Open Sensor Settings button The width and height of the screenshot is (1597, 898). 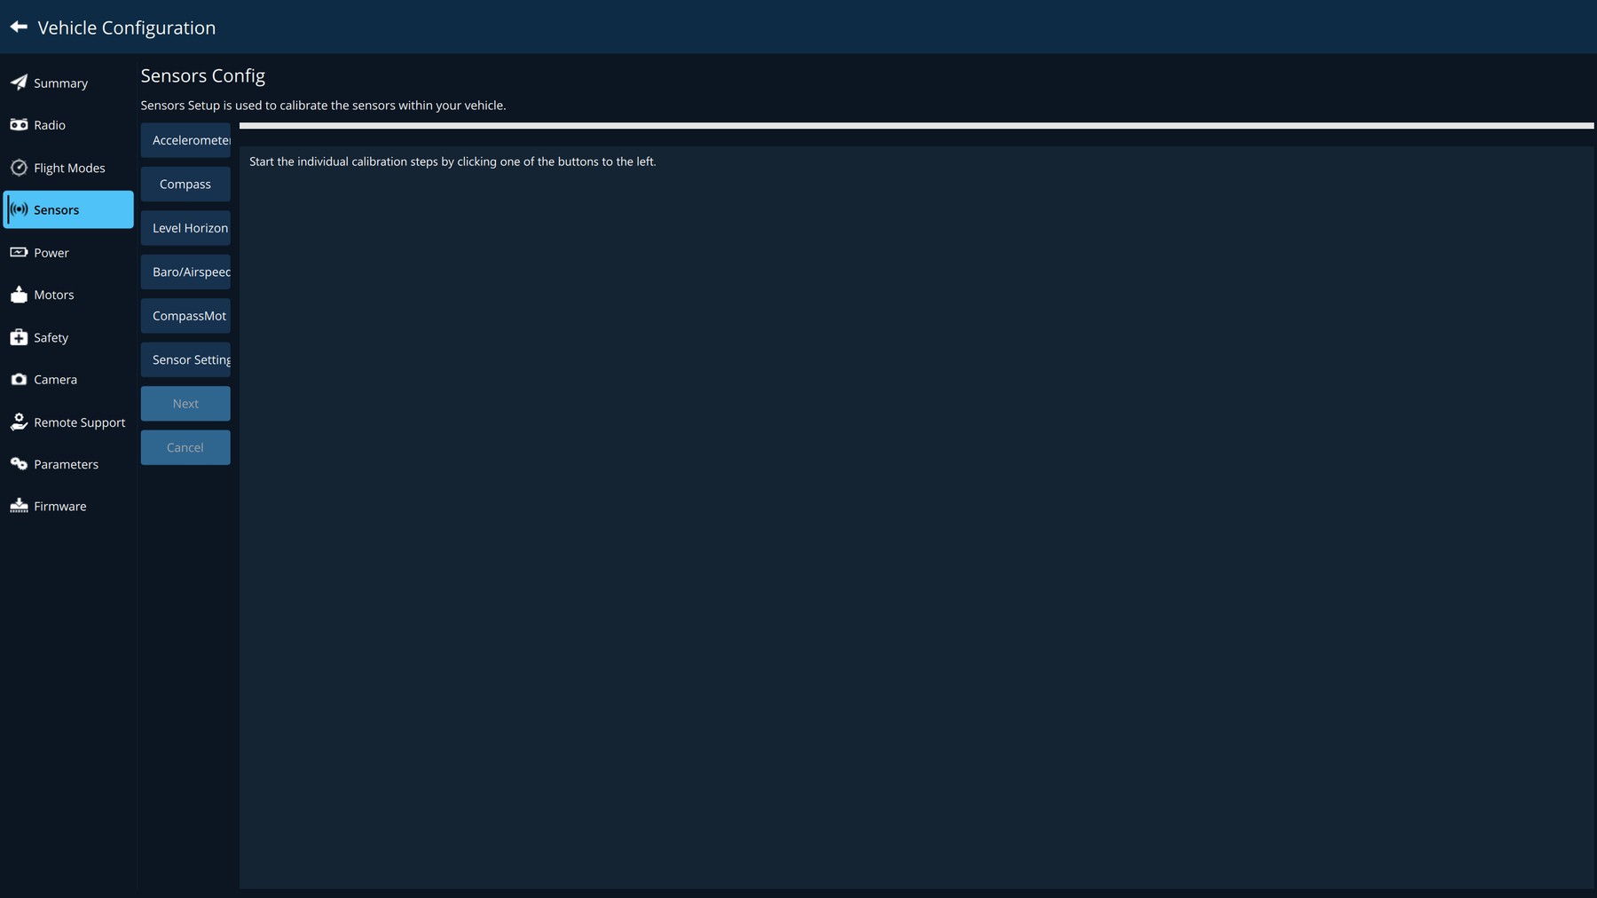185,359
